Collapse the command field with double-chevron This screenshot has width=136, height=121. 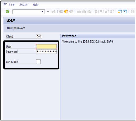(48, 12)
